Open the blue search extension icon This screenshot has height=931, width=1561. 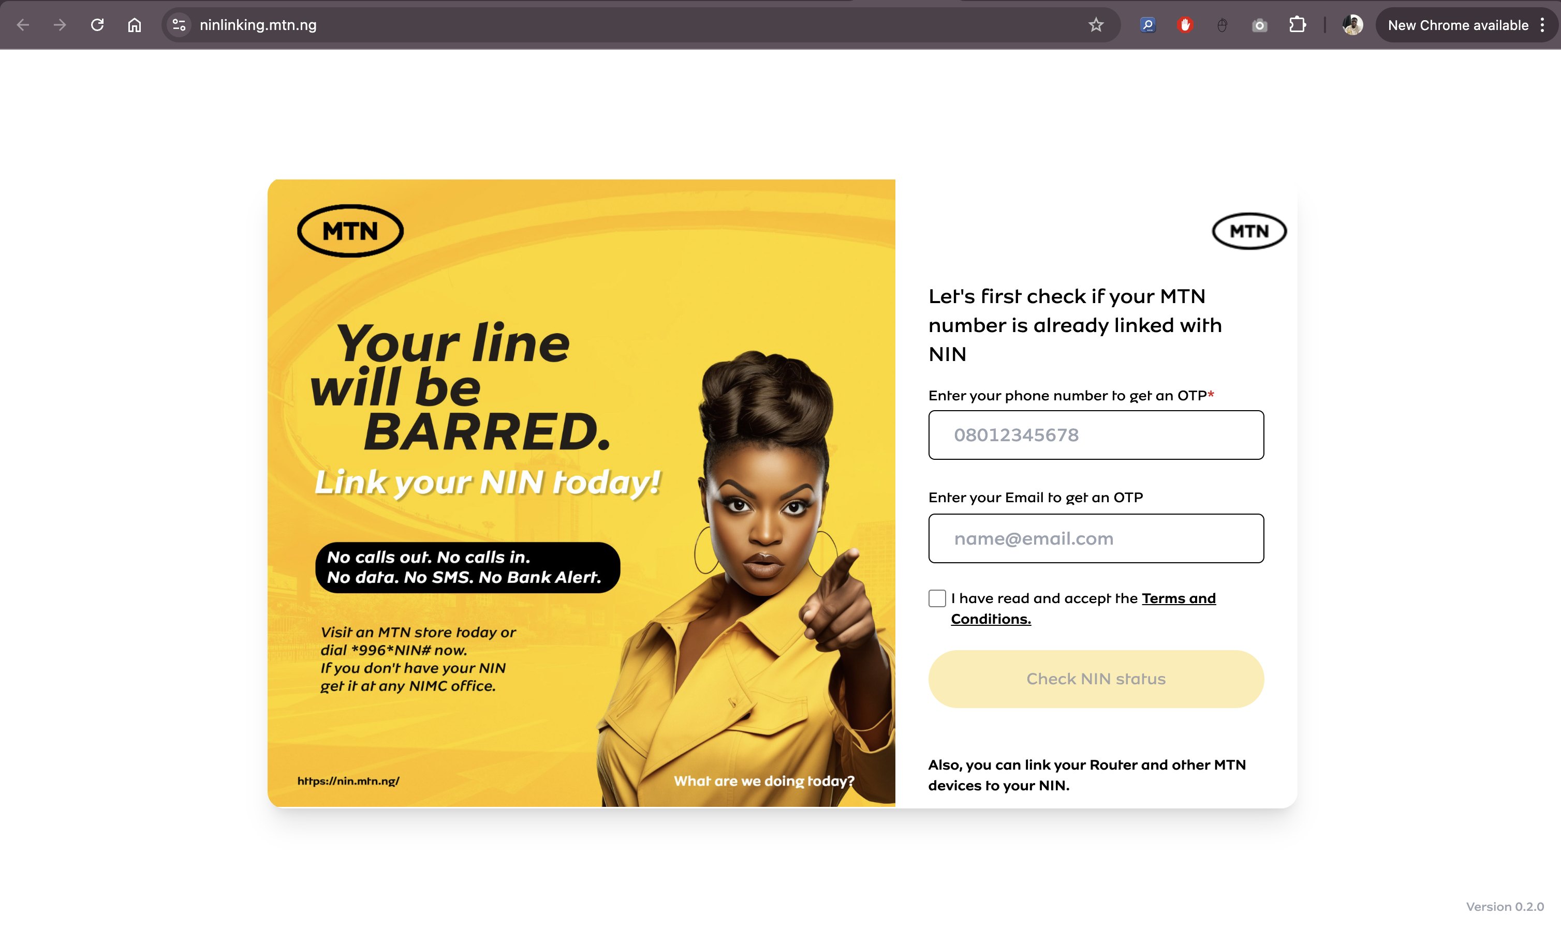click(1148, 25)
